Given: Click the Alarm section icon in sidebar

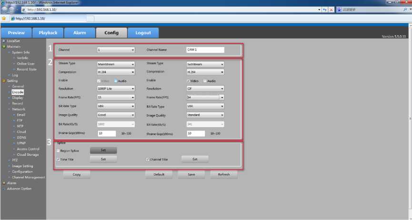Looking at the screenshot, I should tap(3, 183).
